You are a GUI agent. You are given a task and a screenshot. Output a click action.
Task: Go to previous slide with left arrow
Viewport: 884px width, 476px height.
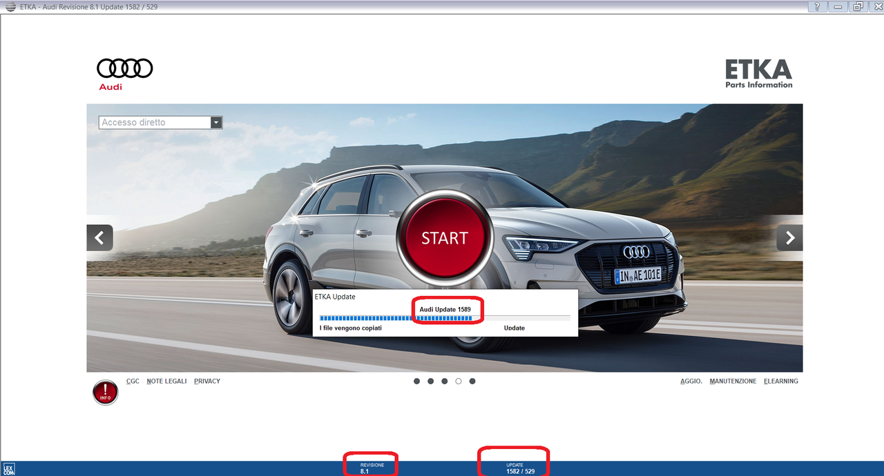(99, 238)
